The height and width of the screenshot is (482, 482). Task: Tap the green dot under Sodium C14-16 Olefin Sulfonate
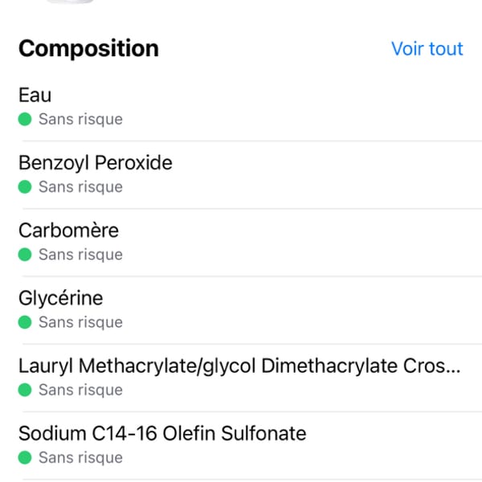point(25,457)
